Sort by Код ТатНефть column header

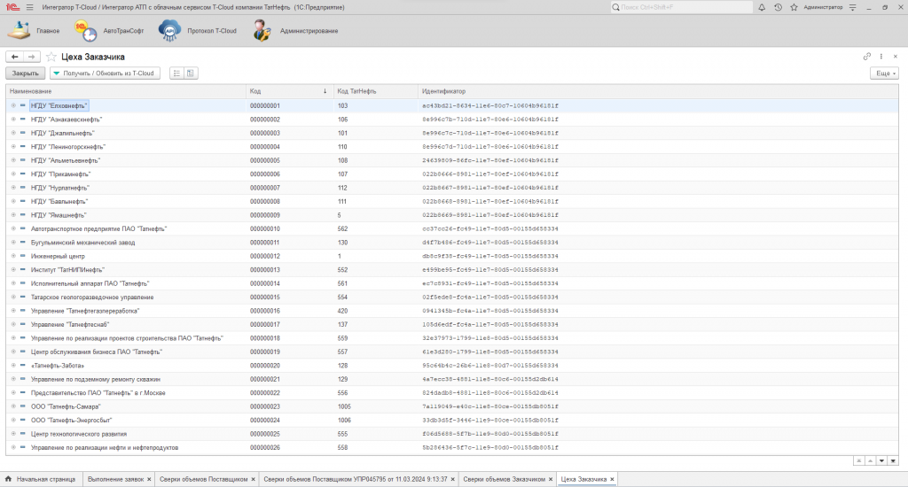pos(375,91)
